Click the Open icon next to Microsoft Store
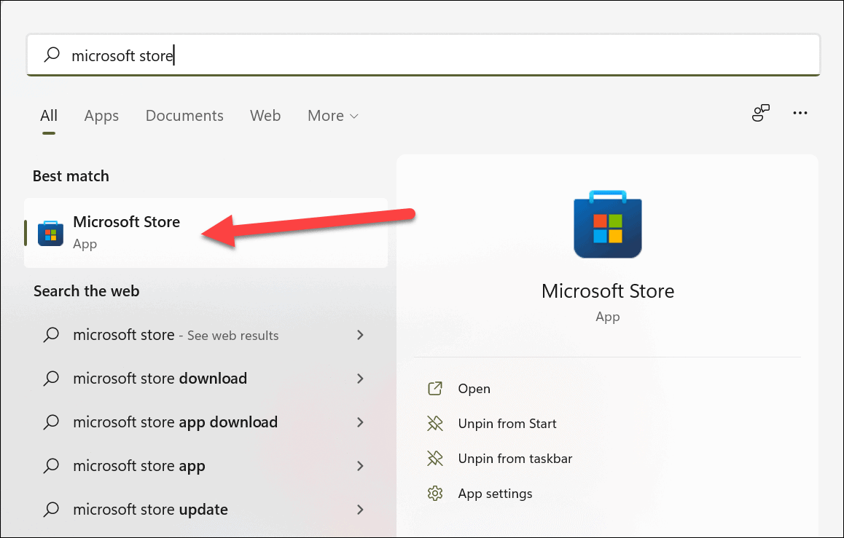 pyautogui.click(x=435, y=388)
